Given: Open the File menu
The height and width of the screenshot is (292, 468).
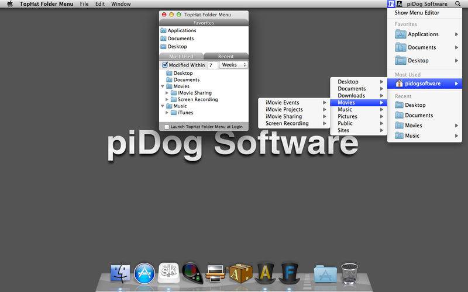Looking at the screenshot, I should coord(84,4).
